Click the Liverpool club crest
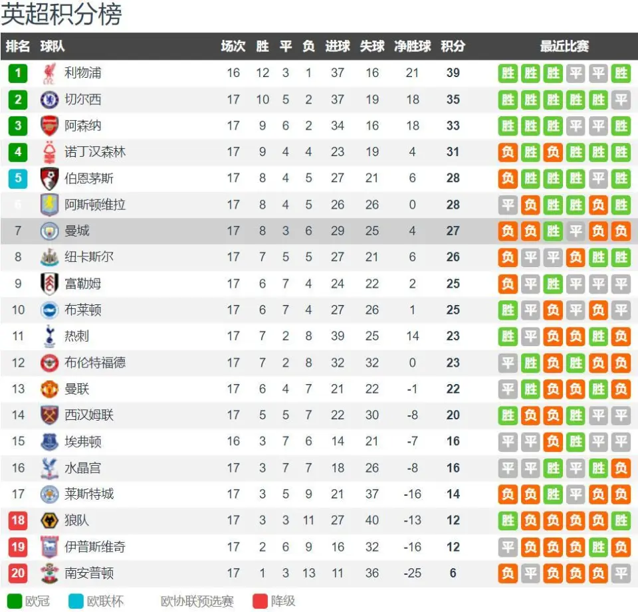Viewport: 638px width, 612px height. coord(50,73)
